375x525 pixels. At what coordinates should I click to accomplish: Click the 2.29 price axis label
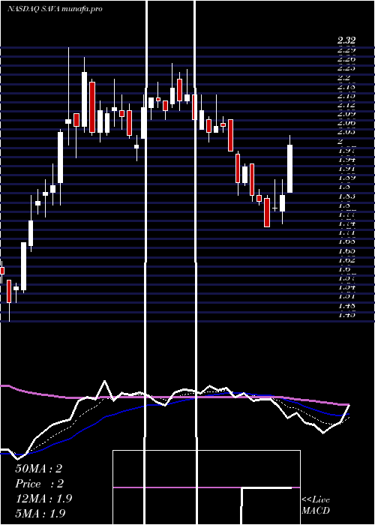pos(346,50)
